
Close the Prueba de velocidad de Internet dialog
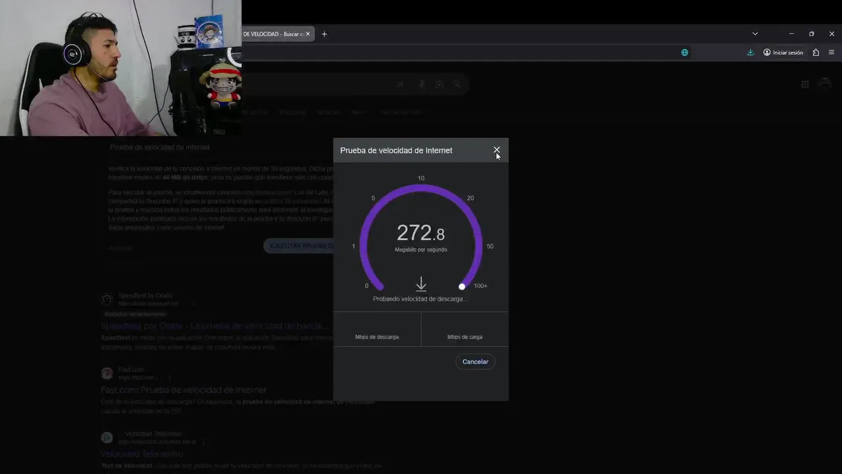(497, 150)
